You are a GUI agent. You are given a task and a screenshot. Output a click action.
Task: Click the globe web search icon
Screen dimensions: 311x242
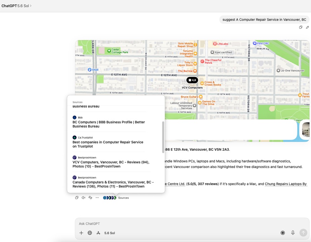90,233
